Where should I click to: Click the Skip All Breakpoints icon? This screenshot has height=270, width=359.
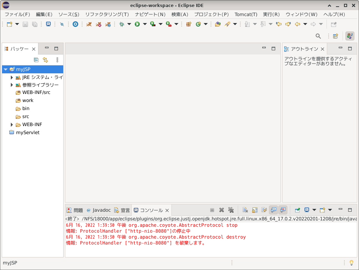pos(62,24)
